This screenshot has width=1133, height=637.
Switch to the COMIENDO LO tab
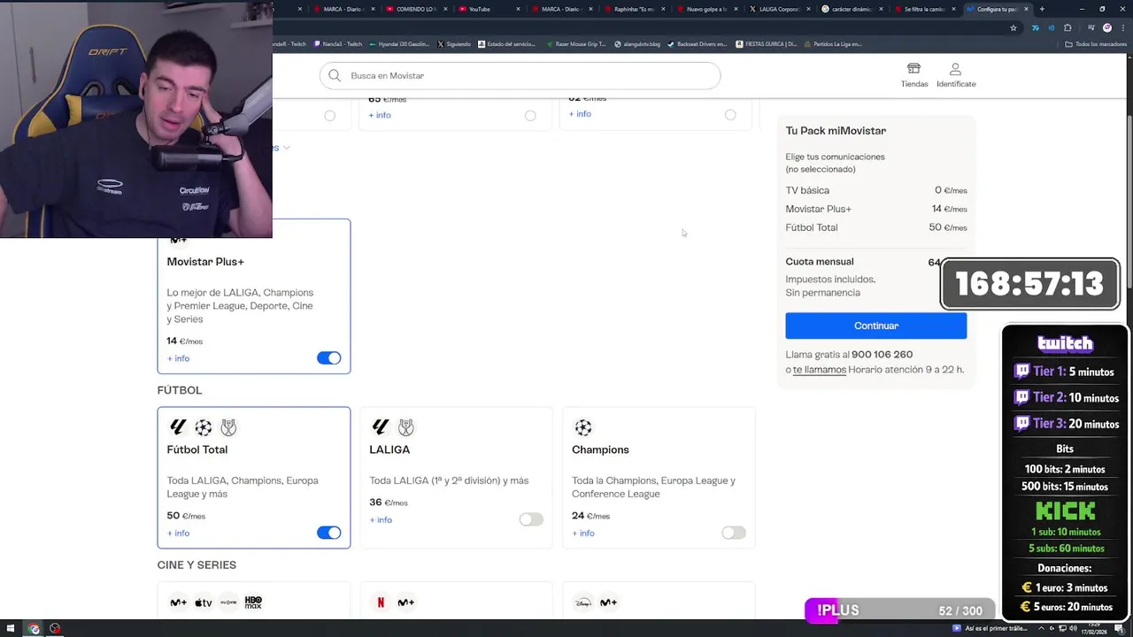[416, 9]
